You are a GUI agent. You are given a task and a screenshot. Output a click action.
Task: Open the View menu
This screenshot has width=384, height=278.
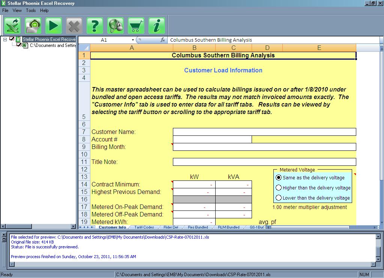point(17,11)
